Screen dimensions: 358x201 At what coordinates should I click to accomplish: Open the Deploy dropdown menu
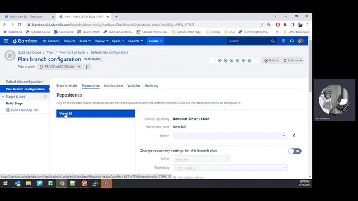coord(101,41)
